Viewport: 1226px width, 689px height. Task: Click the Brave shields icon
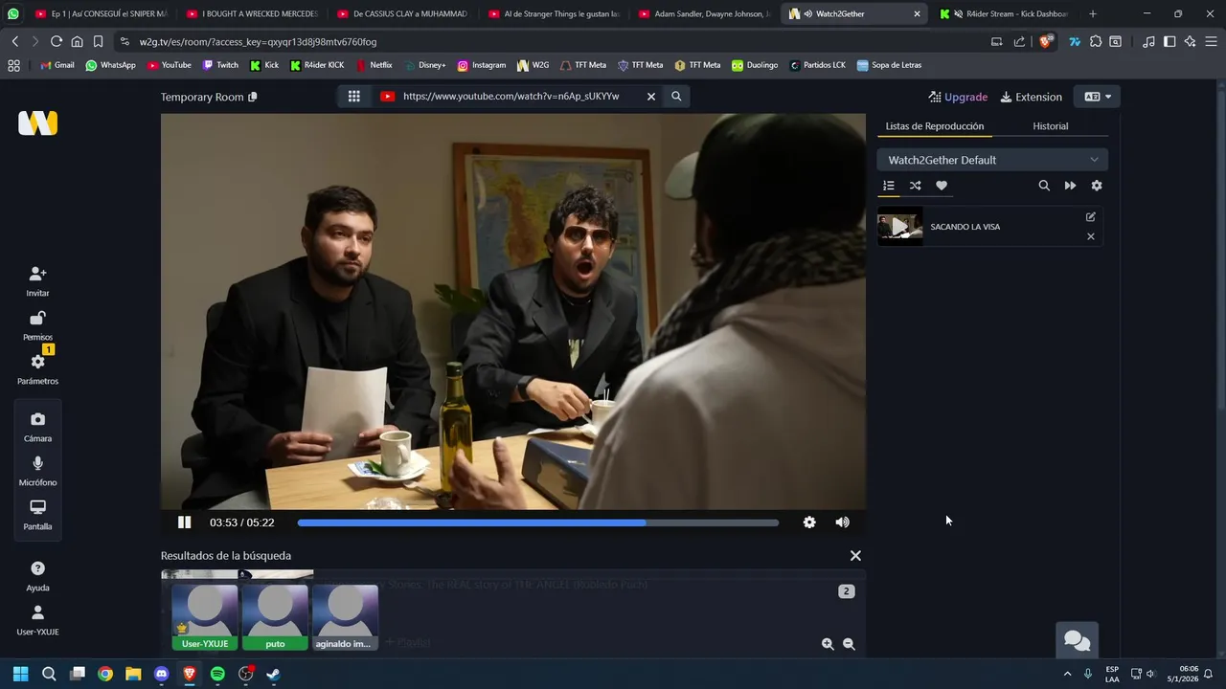pos(1046,41)
